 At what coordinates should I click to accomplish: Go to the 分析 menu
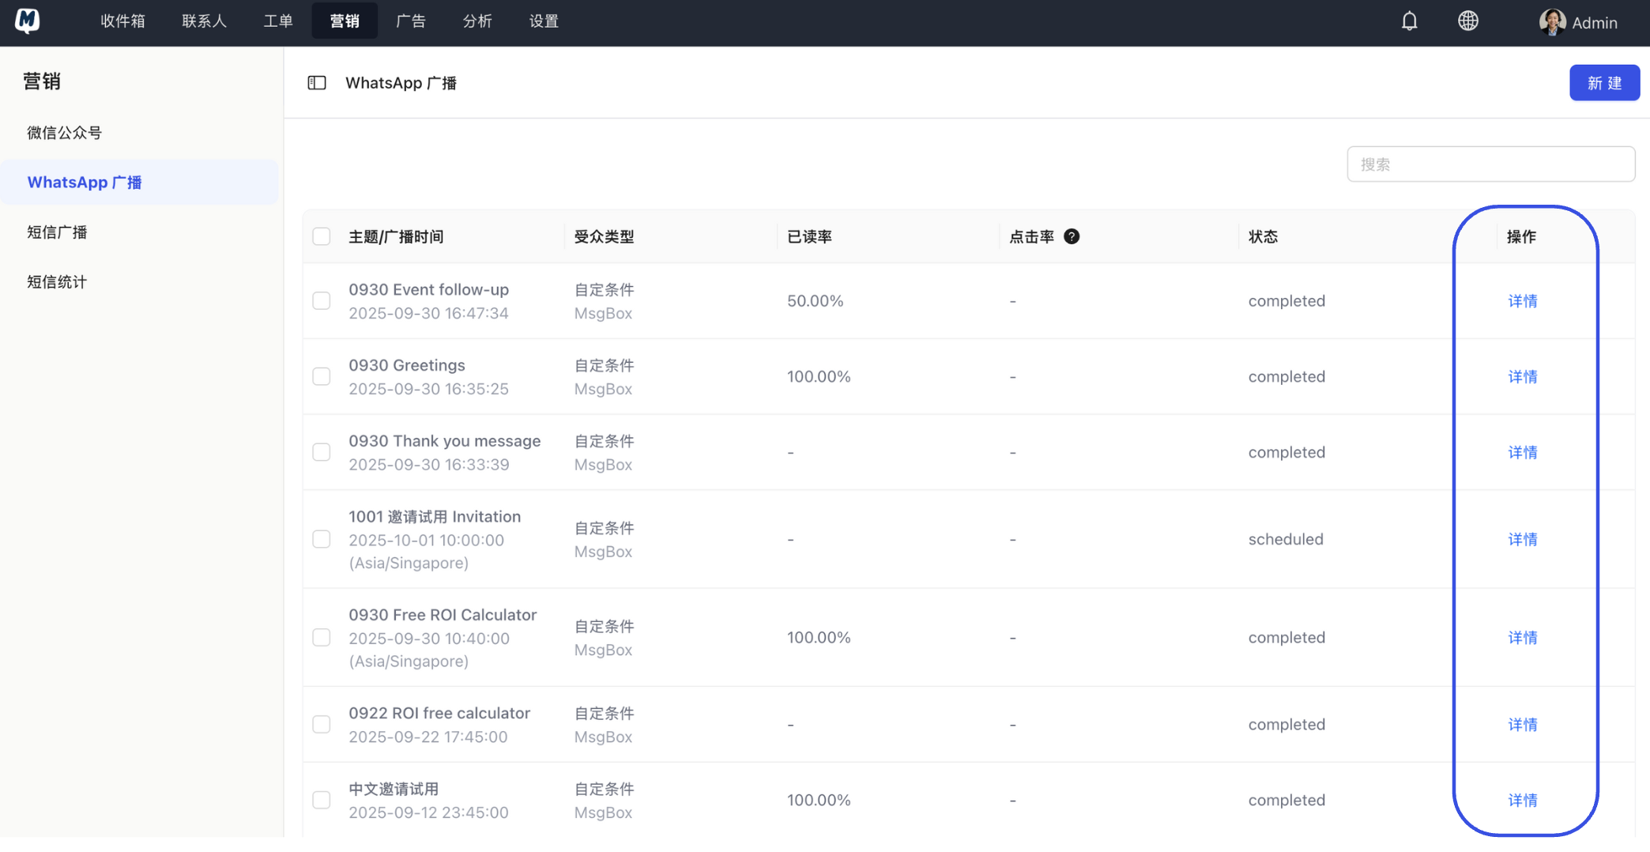point(477,21)
